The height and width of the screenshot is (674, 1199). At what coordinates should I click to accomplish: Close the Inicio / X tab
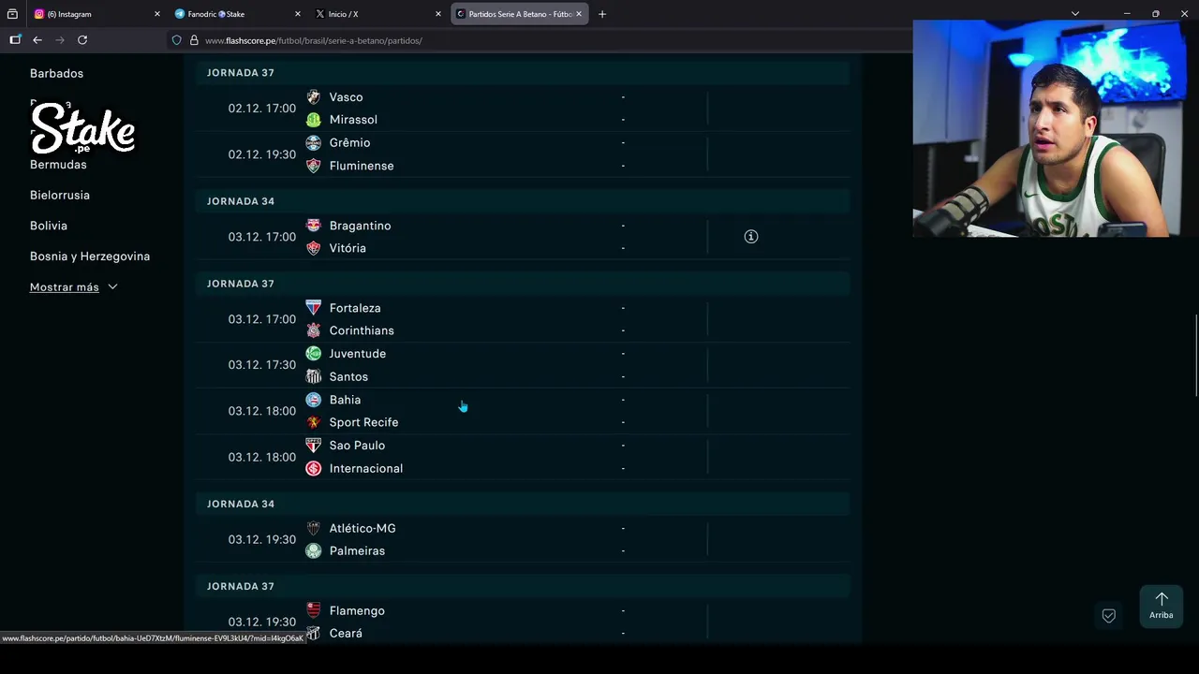click(x=438, y=14)
